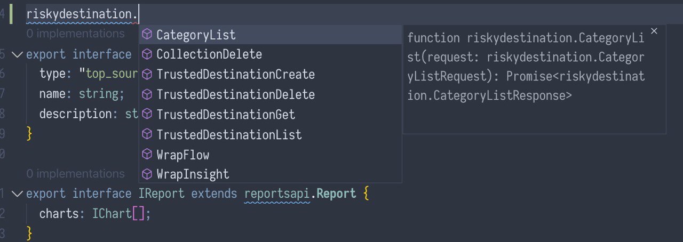683x242 pixels.
Task: Click the cube icon next to TrustedDestinationDelete
Action: click(147, 95)
